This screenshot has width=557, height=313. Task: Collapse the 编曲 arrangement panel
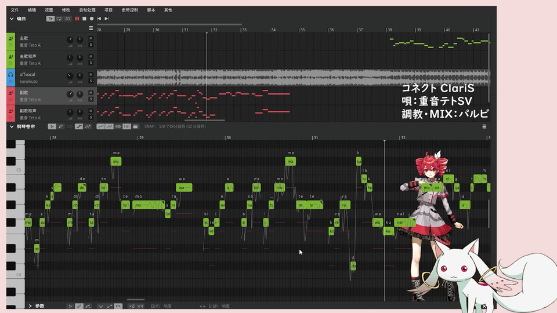point(12,19)
